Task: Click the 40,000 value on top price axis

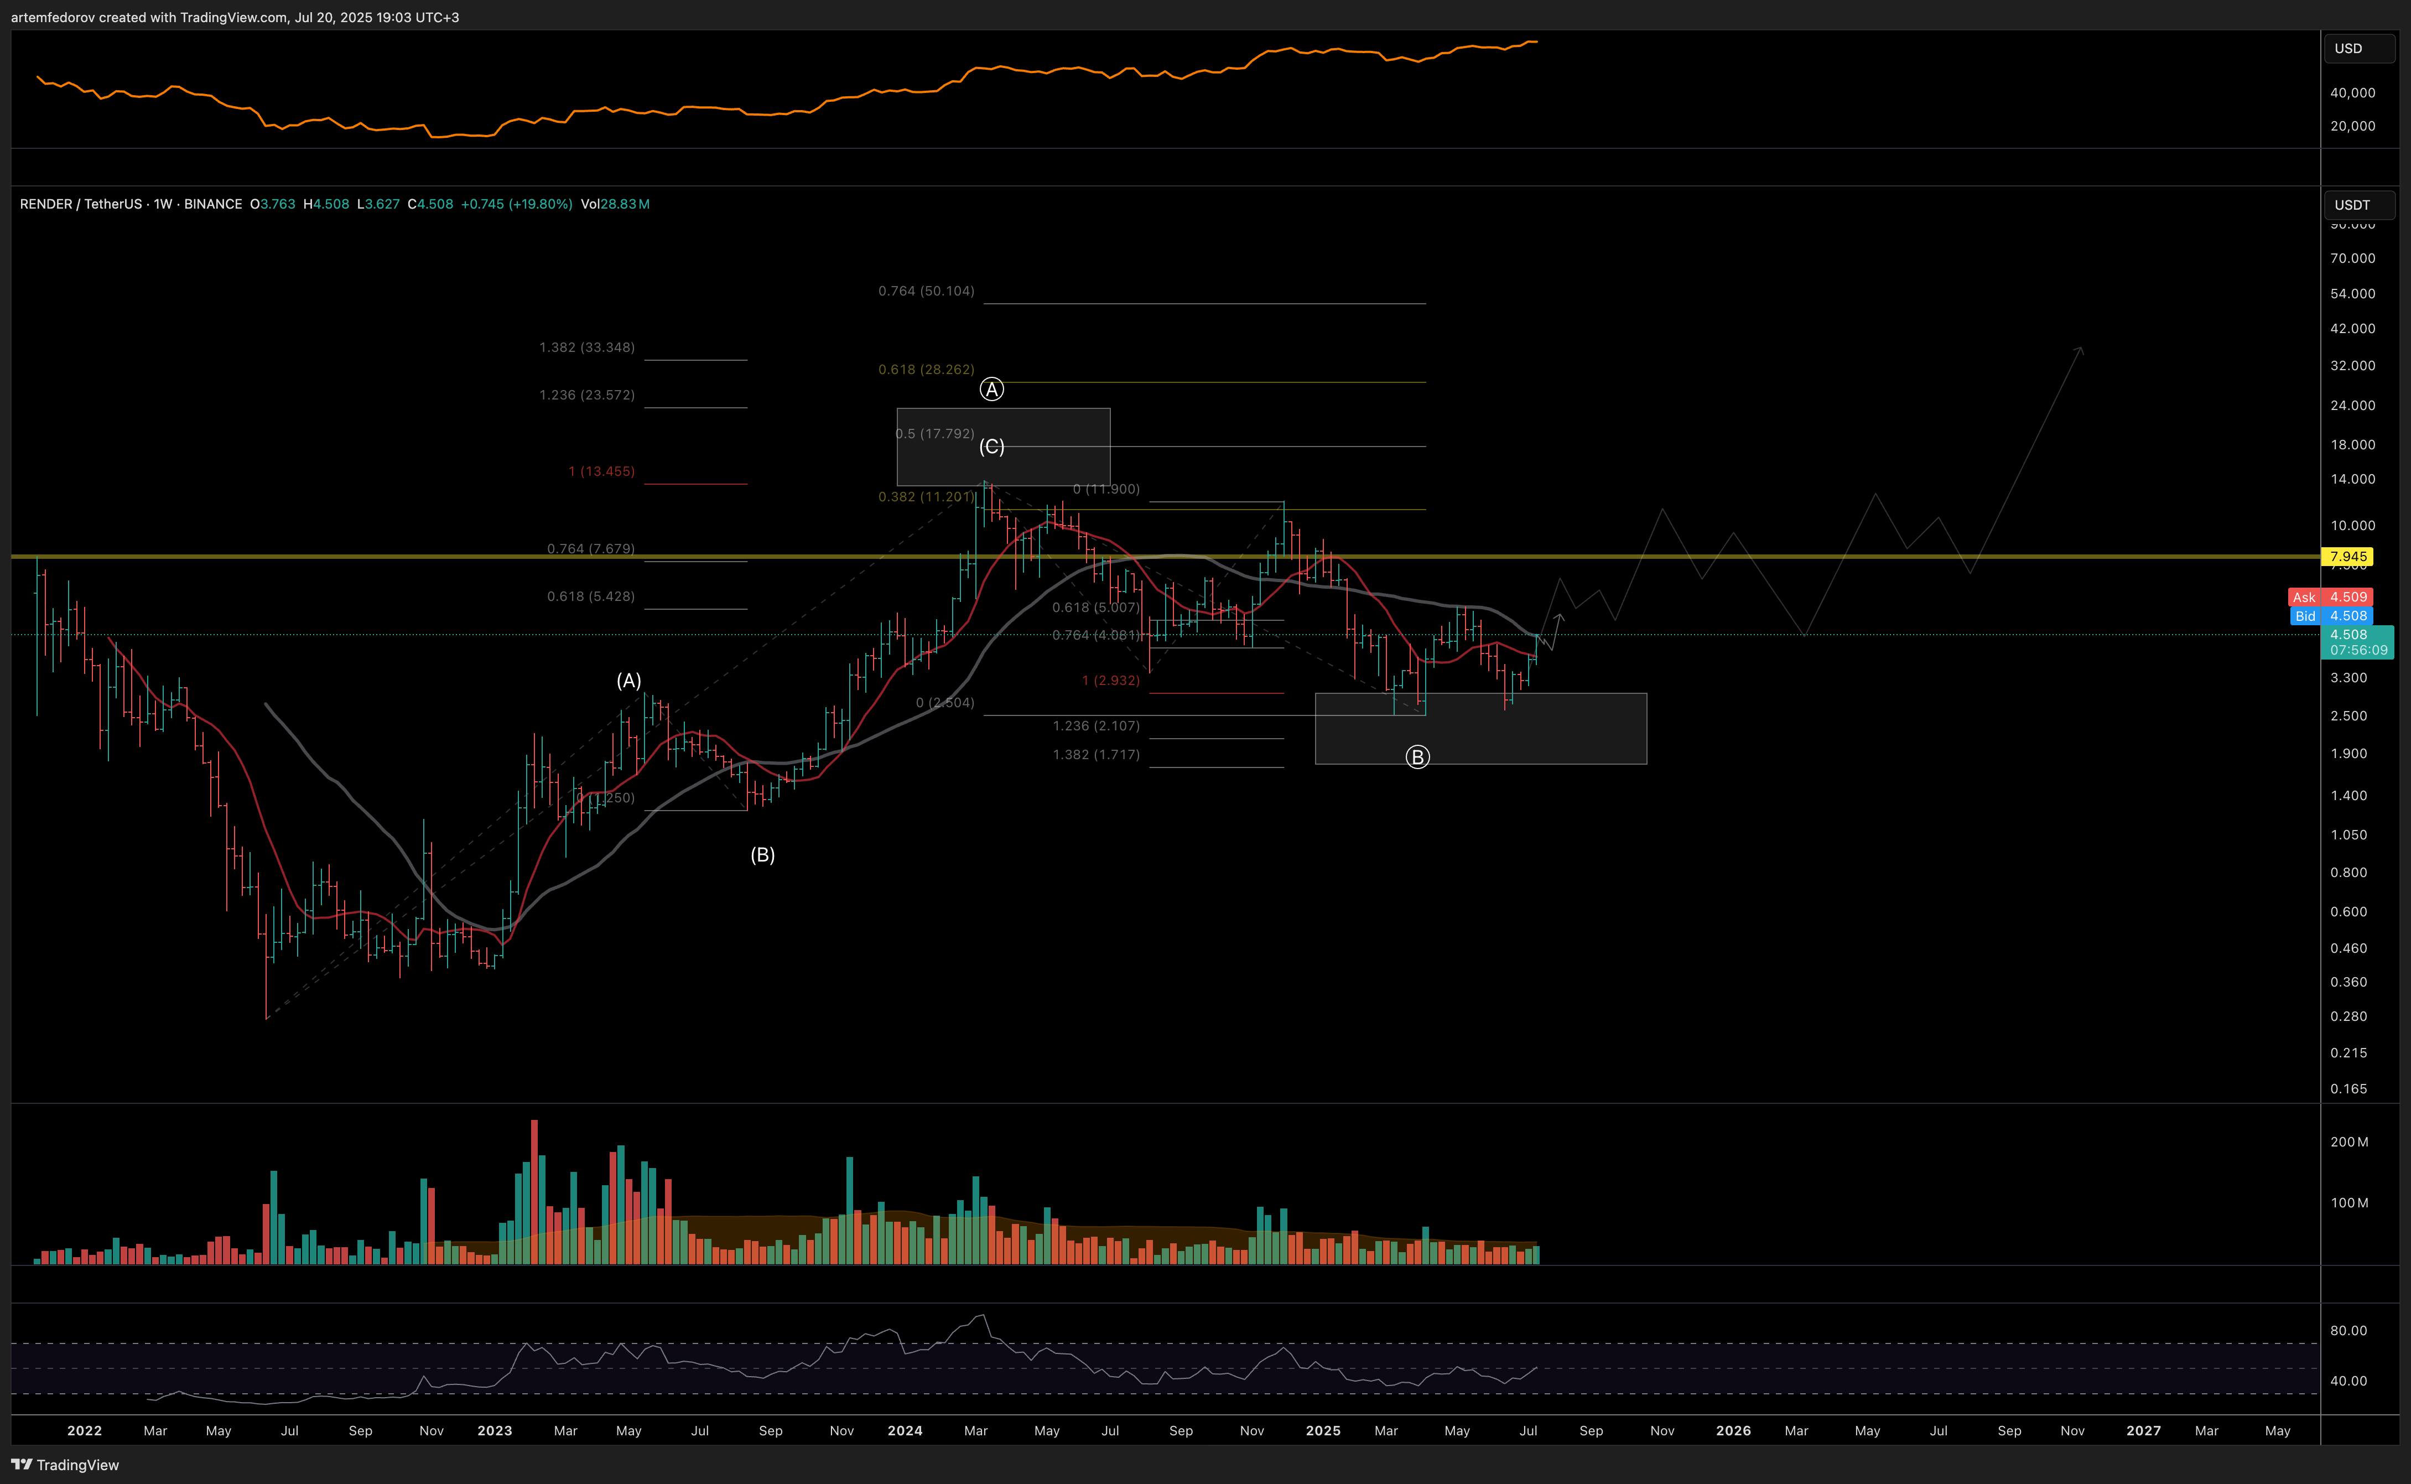Action: click(2353, 94)
